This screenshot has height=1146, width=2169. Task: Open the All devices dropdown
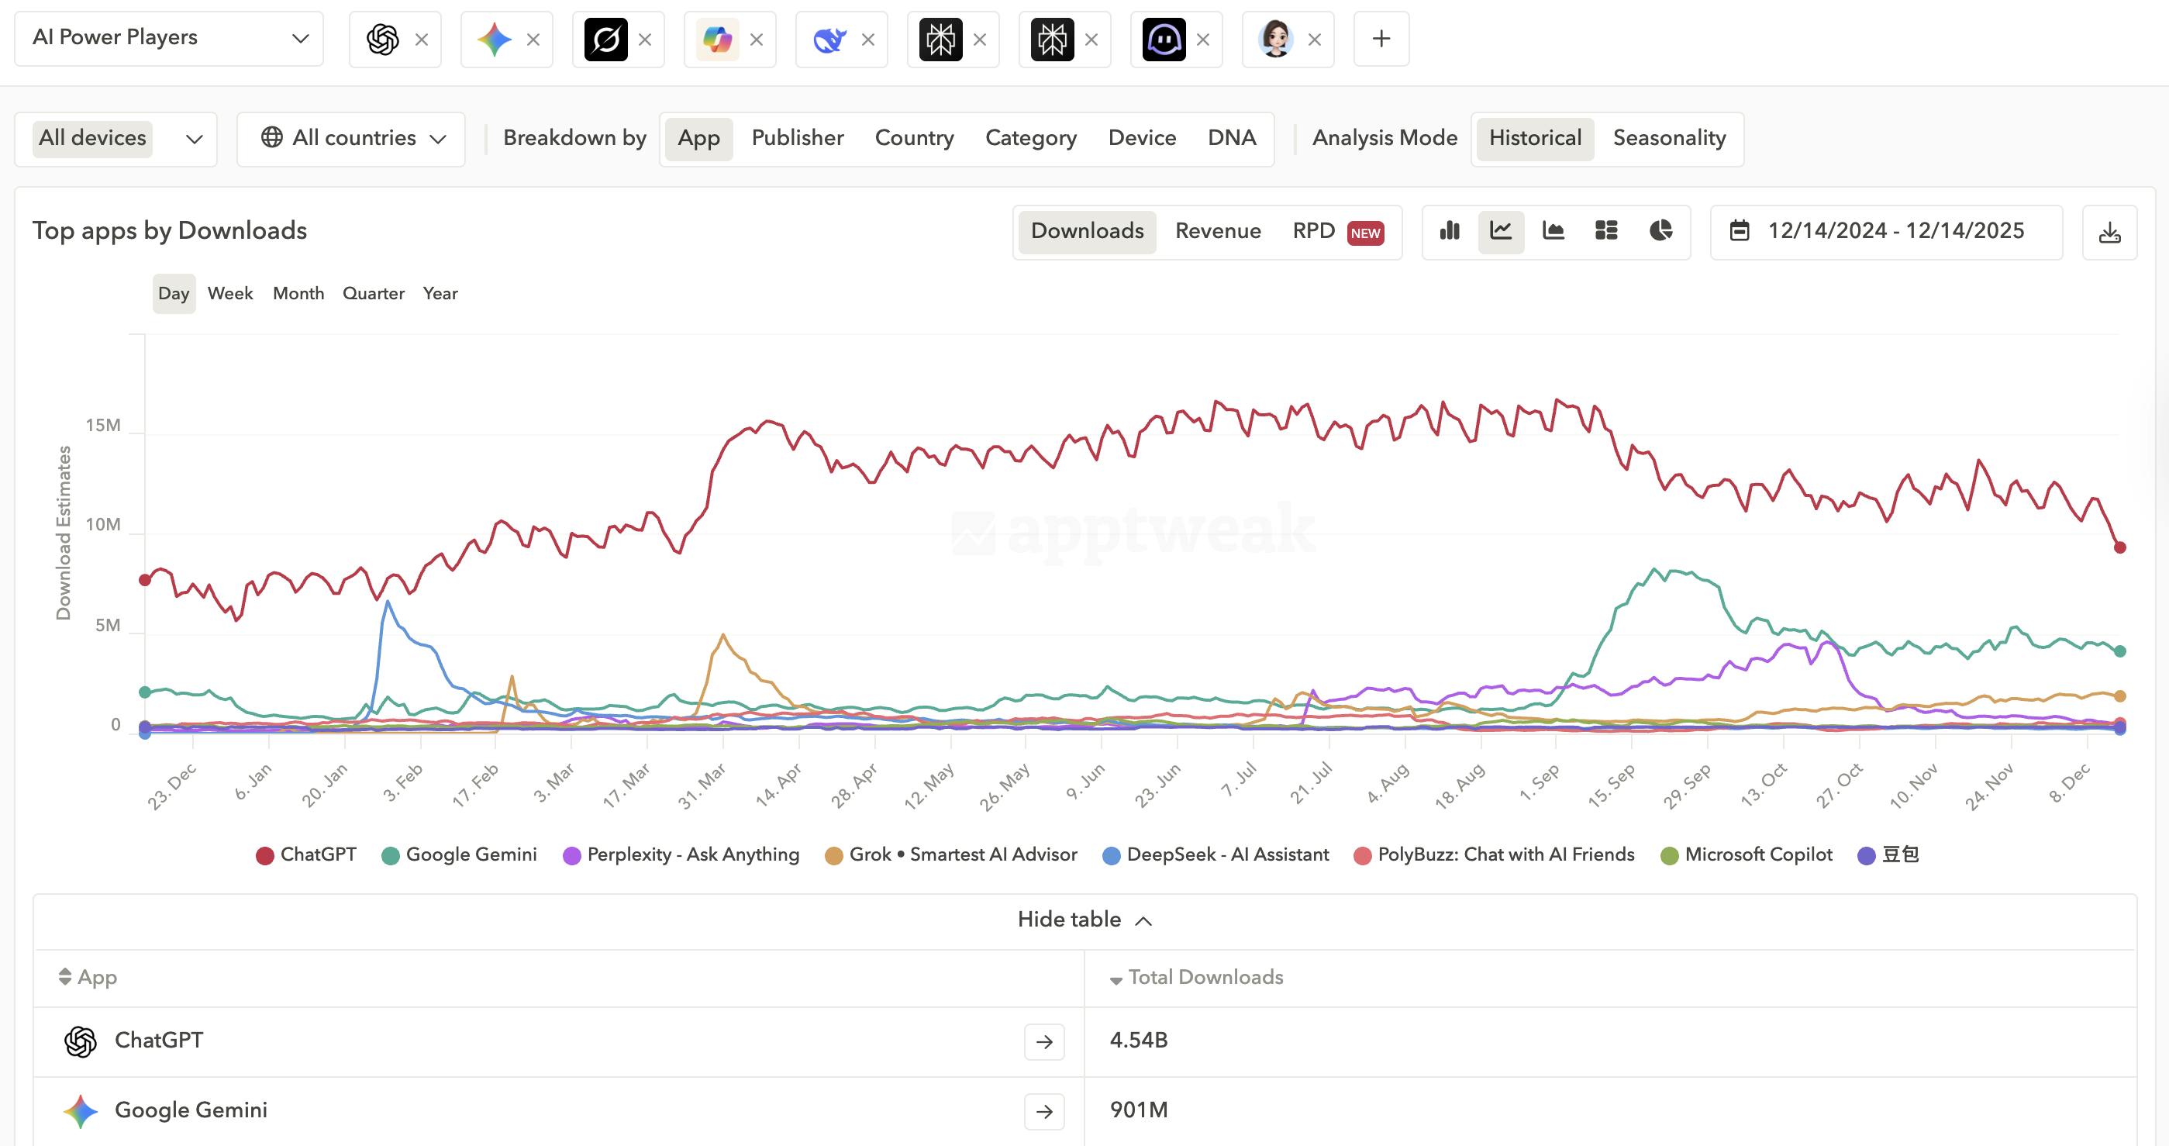tap(116, 139)
